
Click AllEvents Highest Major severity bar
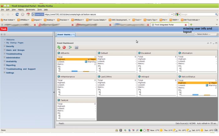click(77, 59)
